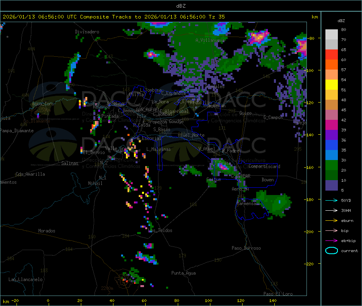
Task: Click the CompantEscard map label
Action: pyautogui.click(x=264, y=166)
